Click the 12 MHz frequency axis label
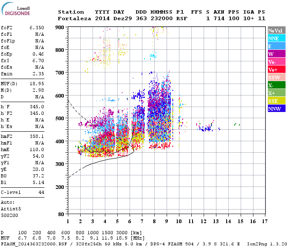Image resolution: width=288 pixels, height=247 pixels. (x=204, y=221)
